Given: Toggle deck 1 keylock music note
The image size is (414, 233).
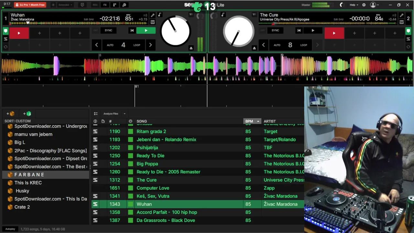Looking at the screenshot, I should coord(159,15).
